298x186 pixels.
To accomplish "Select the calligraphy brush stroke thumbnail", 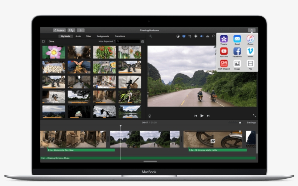I will coord(130,82).
